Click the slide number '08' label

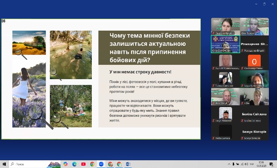(x=3, y=21)
